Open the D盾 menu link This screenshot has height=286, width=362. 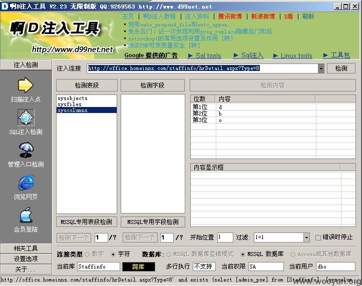(x=288, y=16)
